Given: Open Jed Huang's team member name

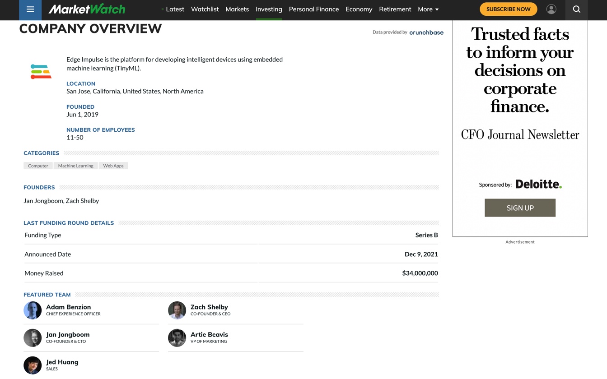Looking at the screenshot, I should [62, 362].
